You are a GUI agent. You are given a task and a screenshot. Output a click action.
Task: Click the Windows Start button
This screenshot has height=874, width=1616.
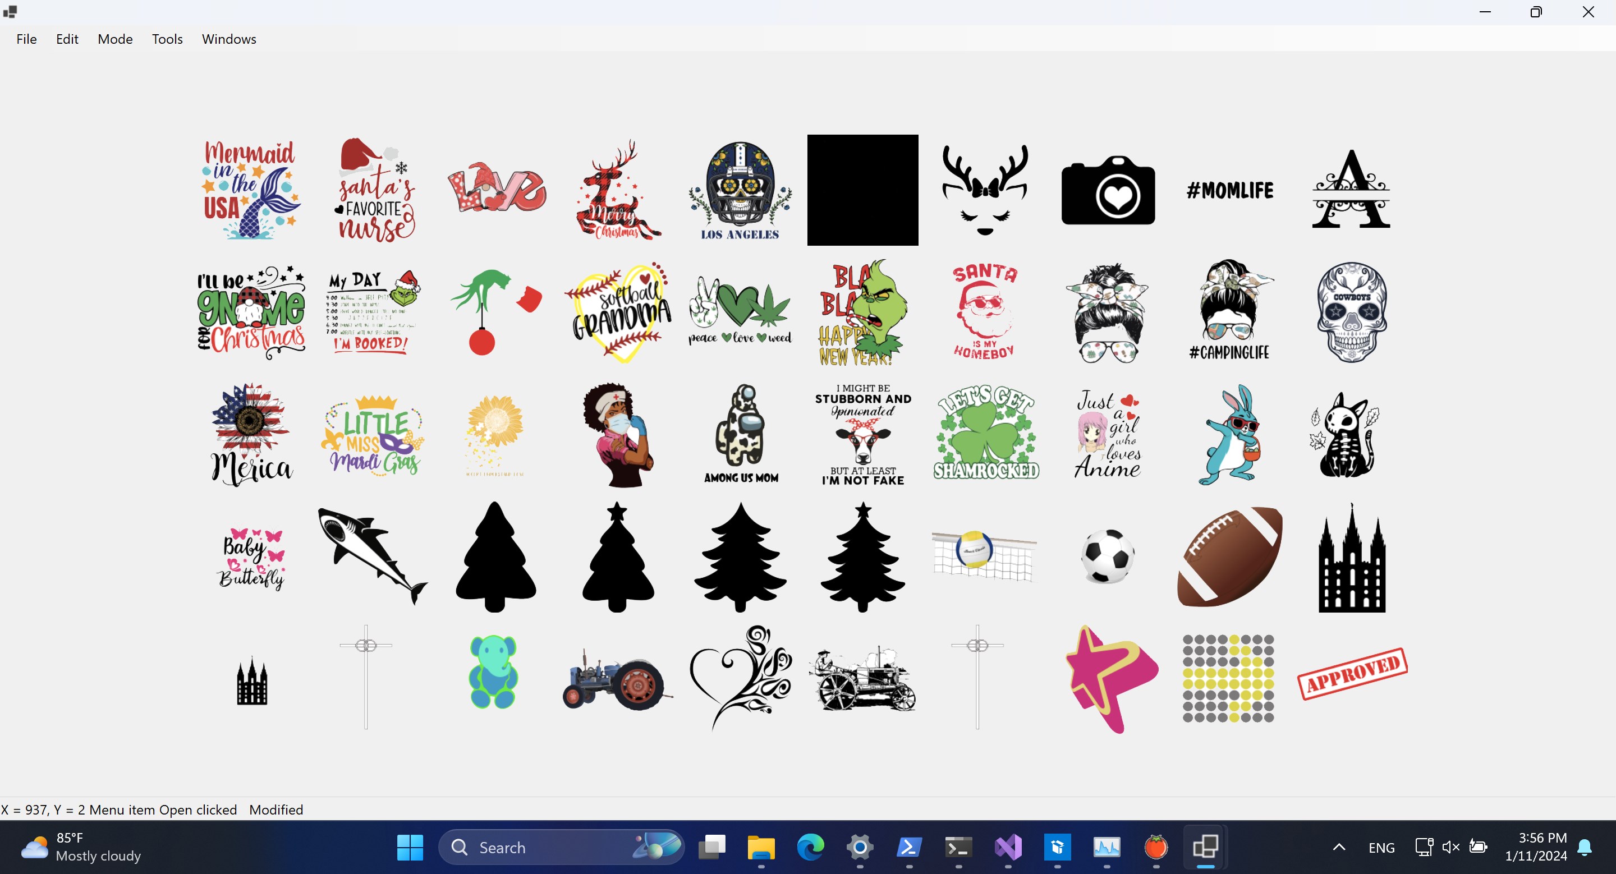(410, 847)
